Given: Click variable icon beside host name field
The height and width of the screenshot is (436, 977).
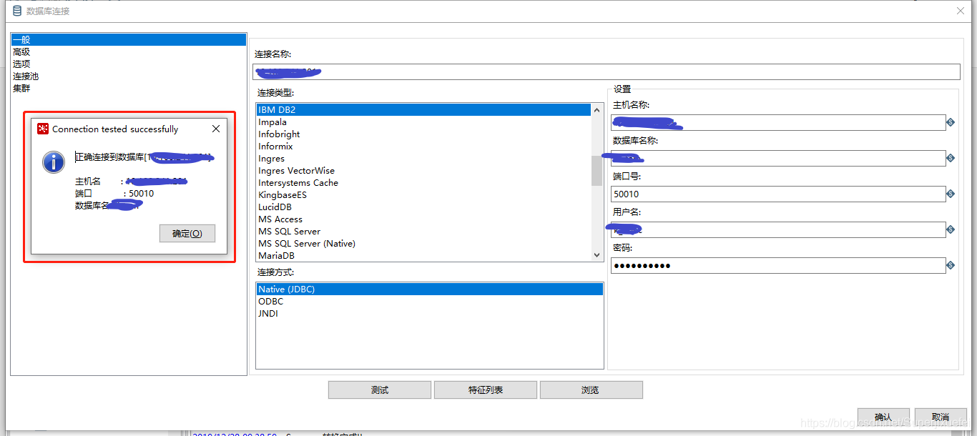Looking at the screenshot, I should tap(951, 122).
